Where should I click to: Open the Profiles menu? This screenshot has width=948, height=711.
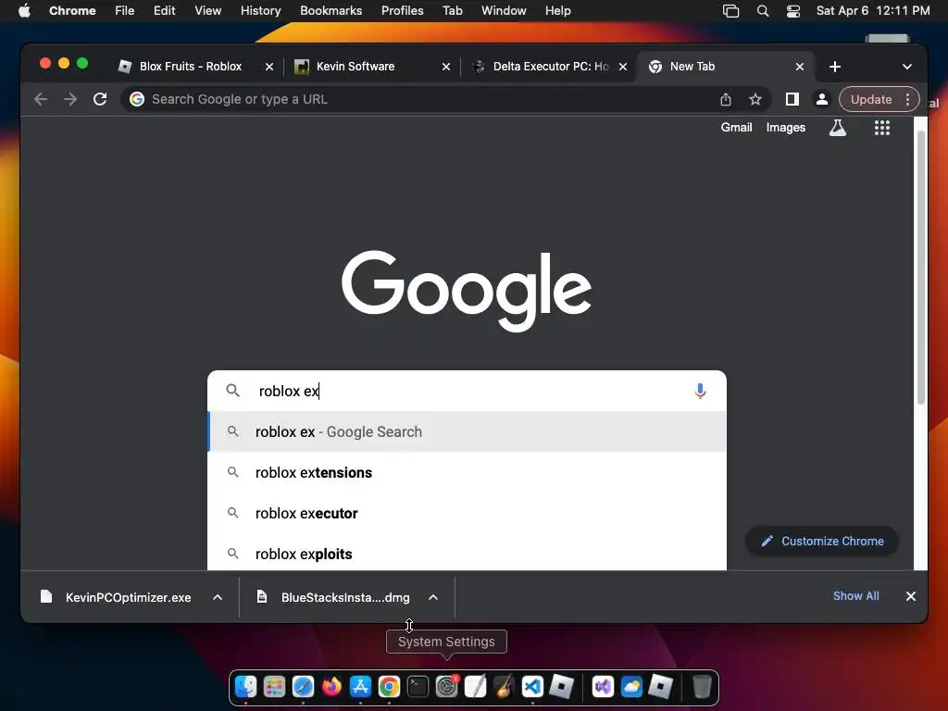click(x=402, y=11)
